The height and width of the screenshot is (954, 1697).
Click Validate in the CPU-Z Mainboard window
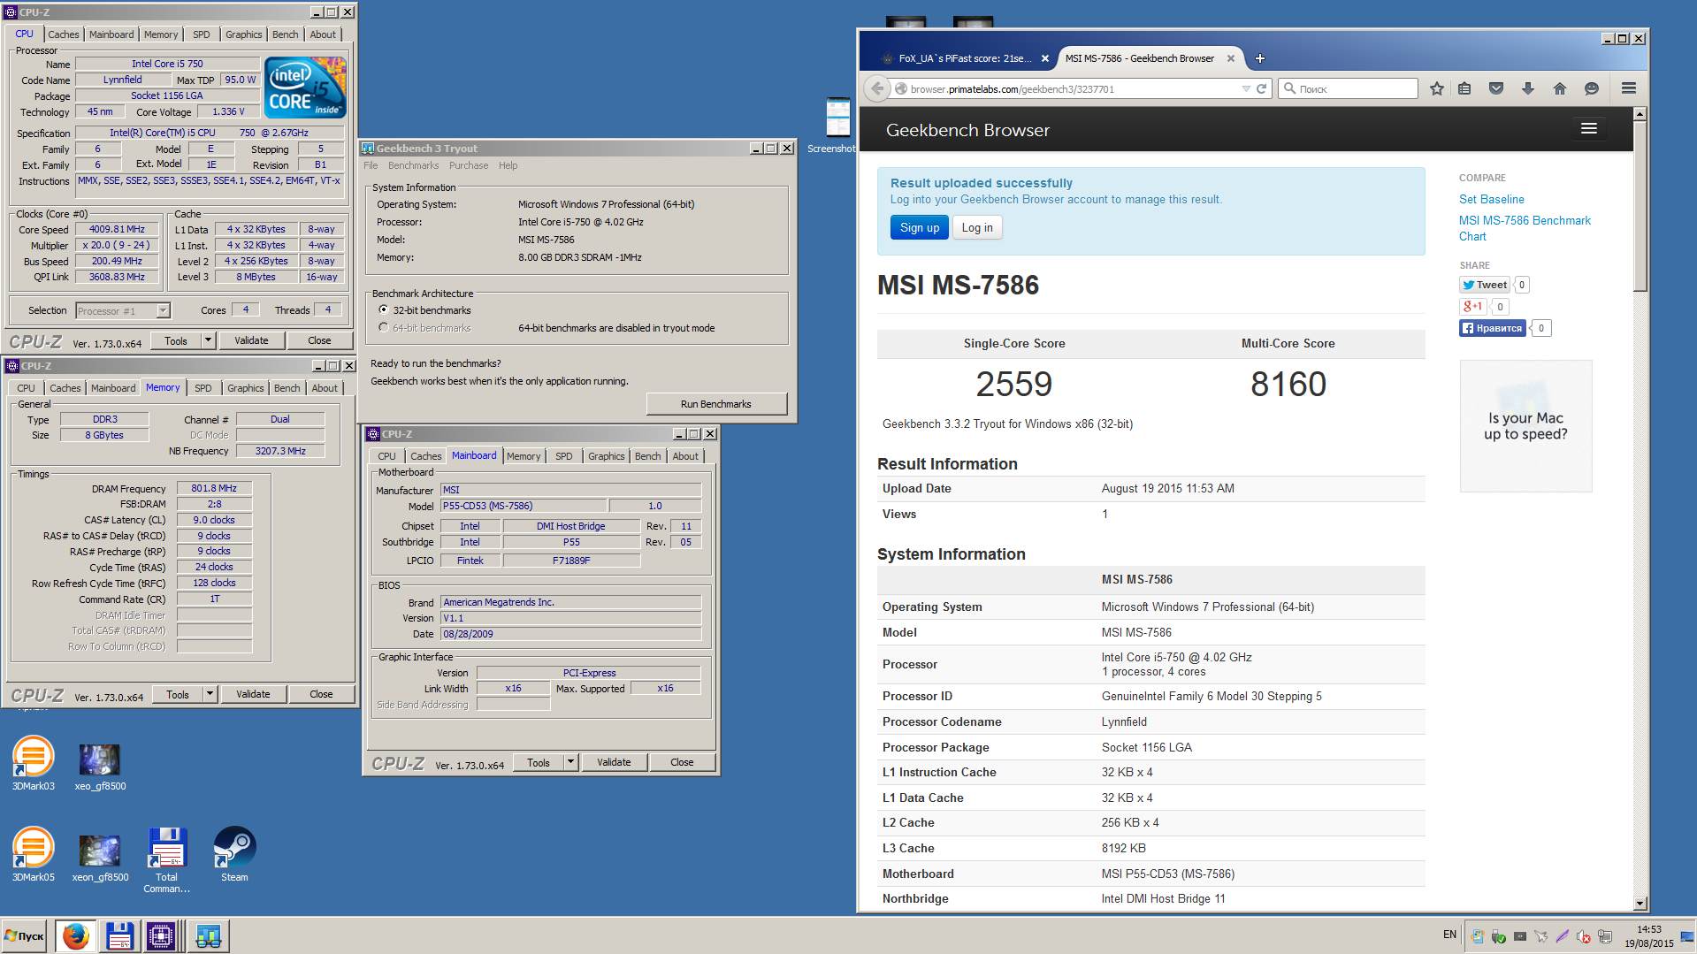point(614,762)
